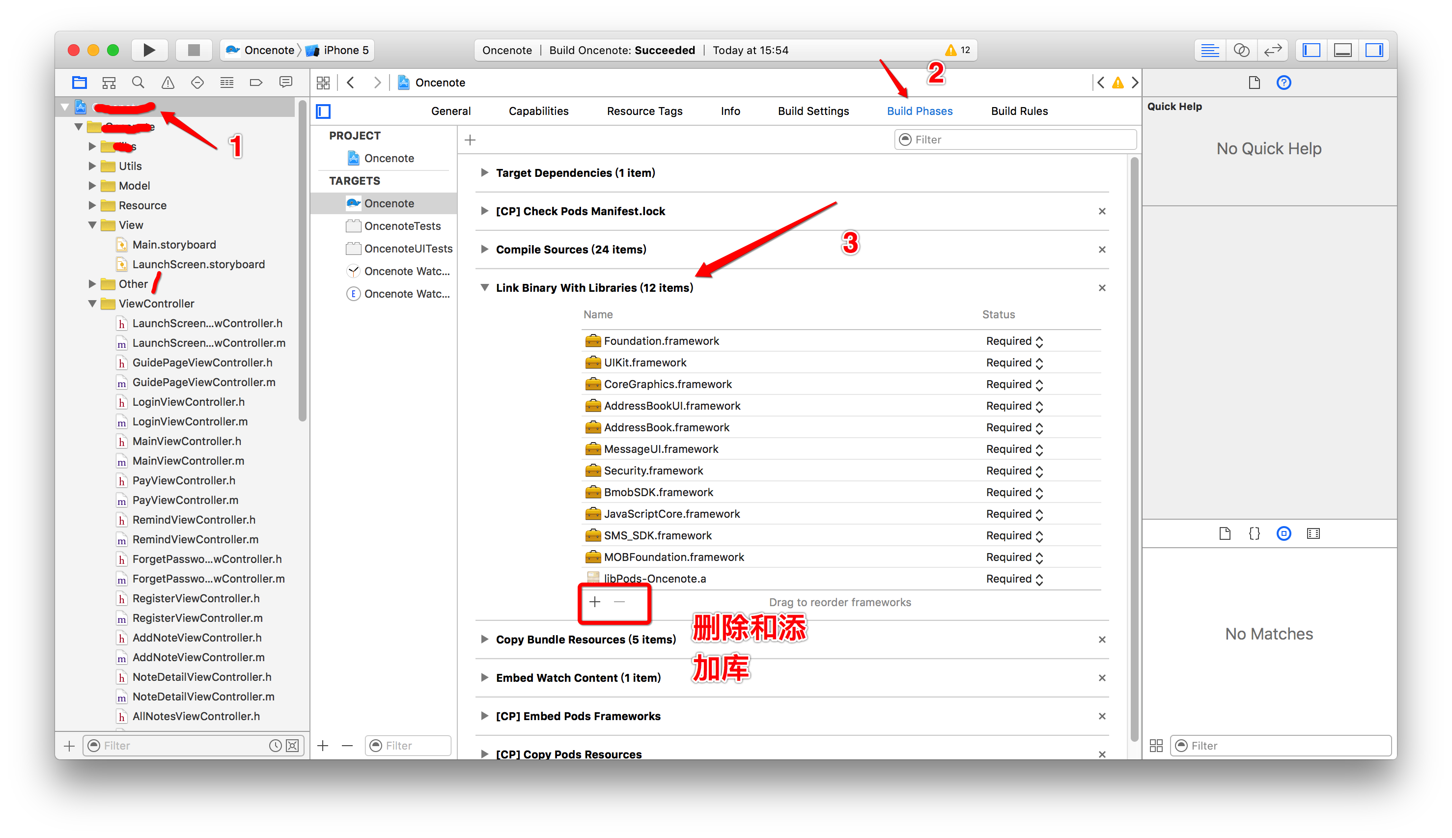Open the Breakpoint navigator
The height and width of the screenshot is (838, 1452).
[256, 83]
